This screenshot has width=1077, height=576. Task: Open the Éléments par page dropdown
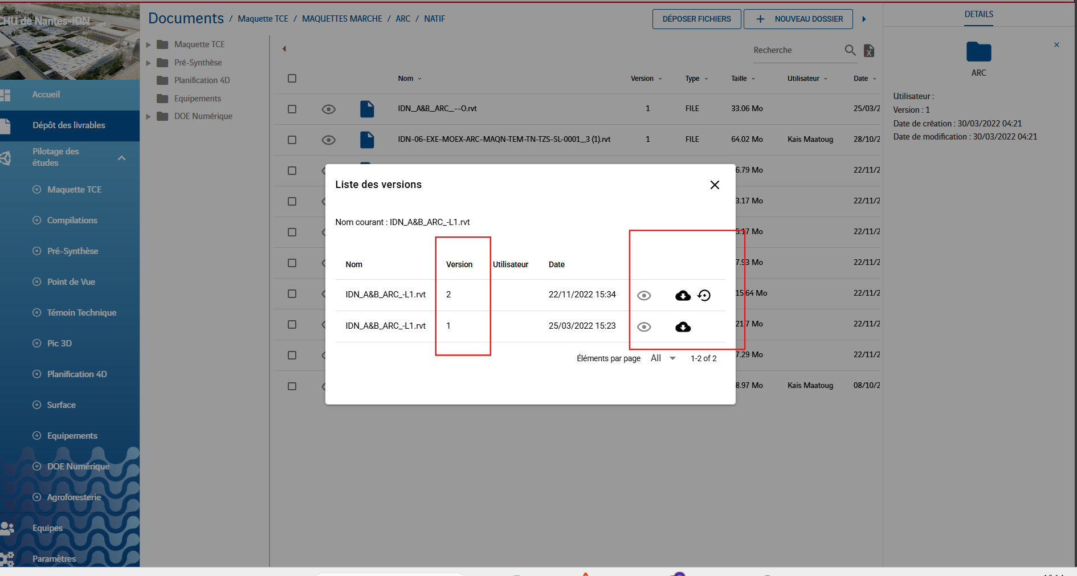pos(663,358)
